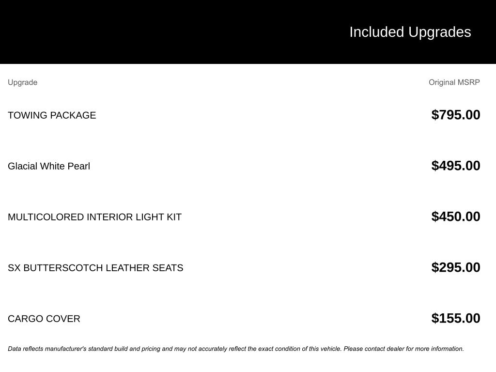The height and width of the screenshot is (372, 496).
Task: Click the $295.00 leather seats price
Action: (456, 267)
